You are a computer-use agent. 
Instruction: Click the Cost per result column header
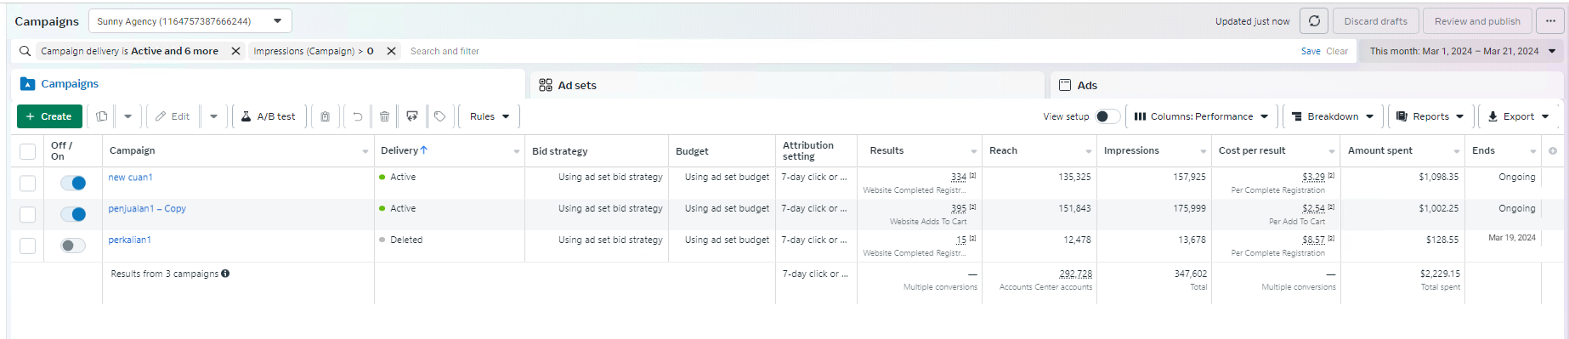pos(1252,150)
